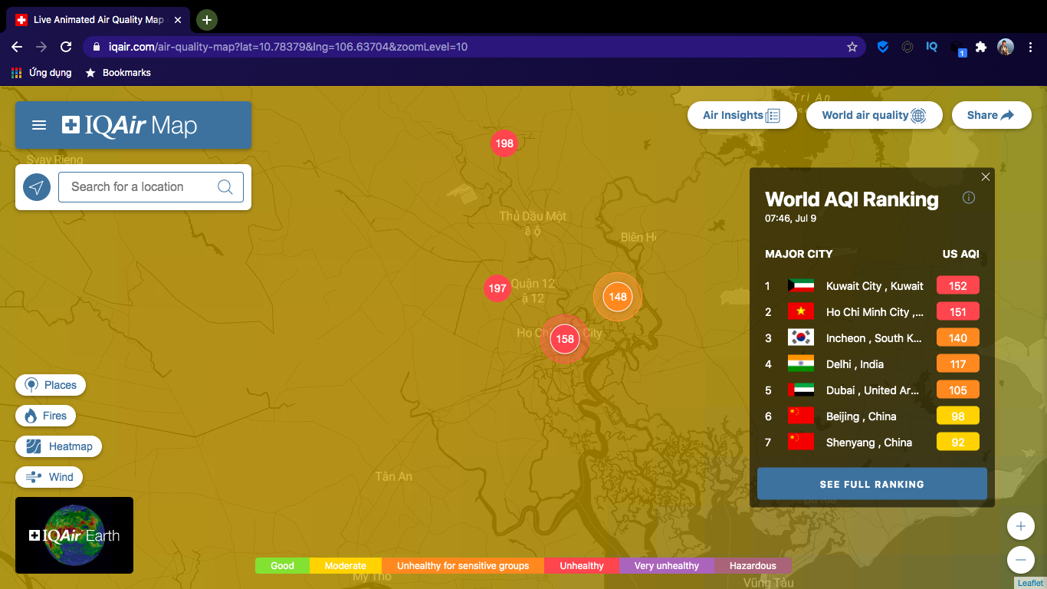Share the current map
Viewport: 1047px width, 589px height.
click(x=991, y=115)
